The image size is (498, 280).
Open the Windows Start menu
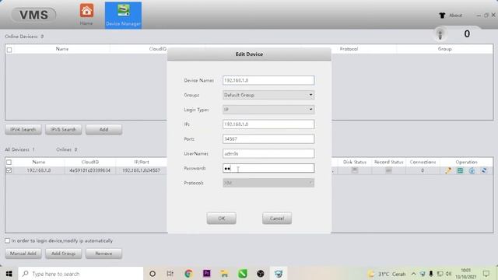[x=9, y=274]
